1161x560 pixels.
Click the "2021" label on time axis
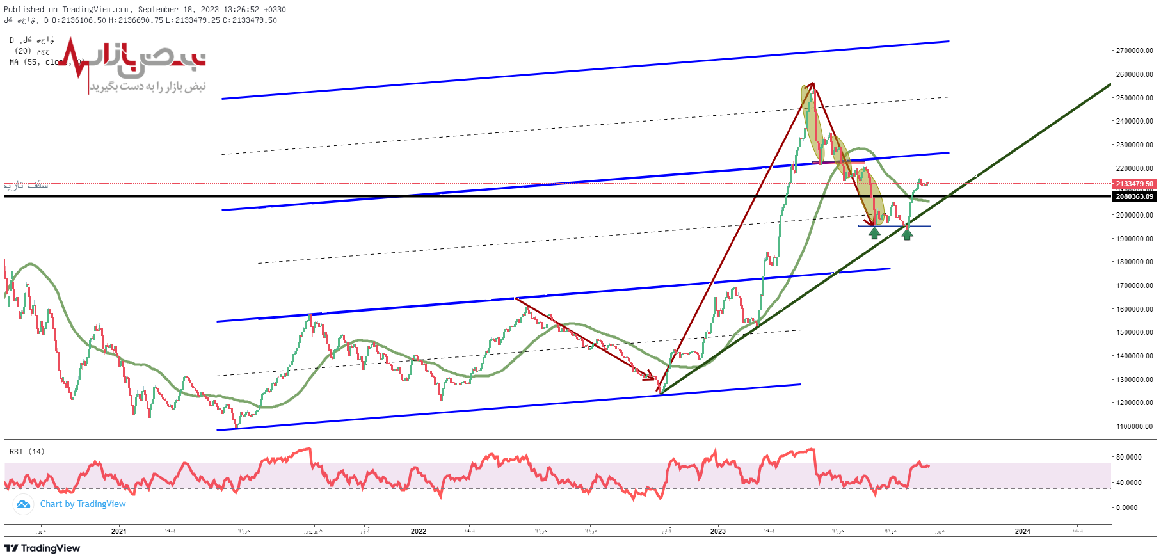pos(118,531)
